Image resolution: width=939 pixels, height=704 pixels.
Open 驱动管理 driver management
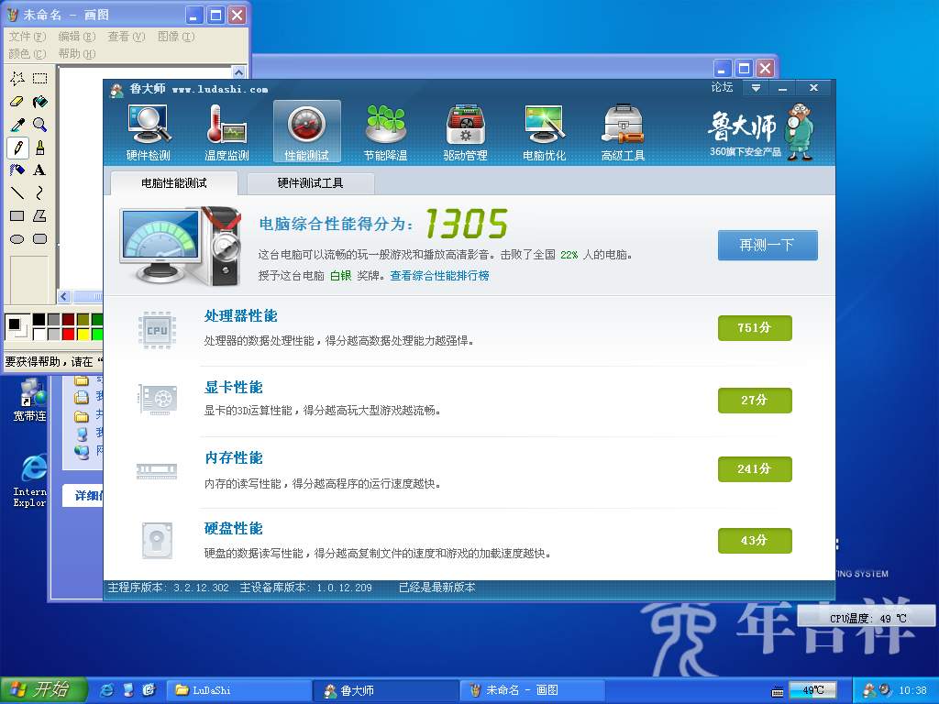tap(465, 132)
